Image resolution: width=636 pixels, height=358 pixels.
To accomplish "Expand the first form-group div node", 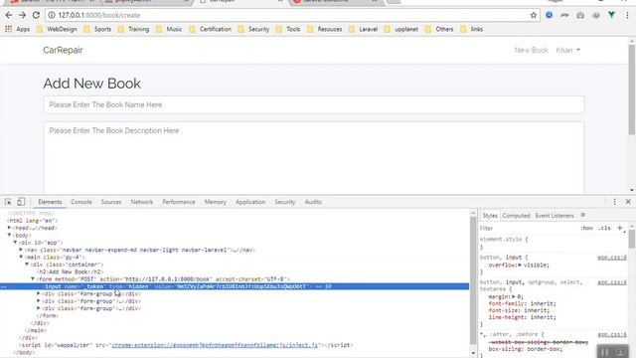I will (x=39, y=293).
